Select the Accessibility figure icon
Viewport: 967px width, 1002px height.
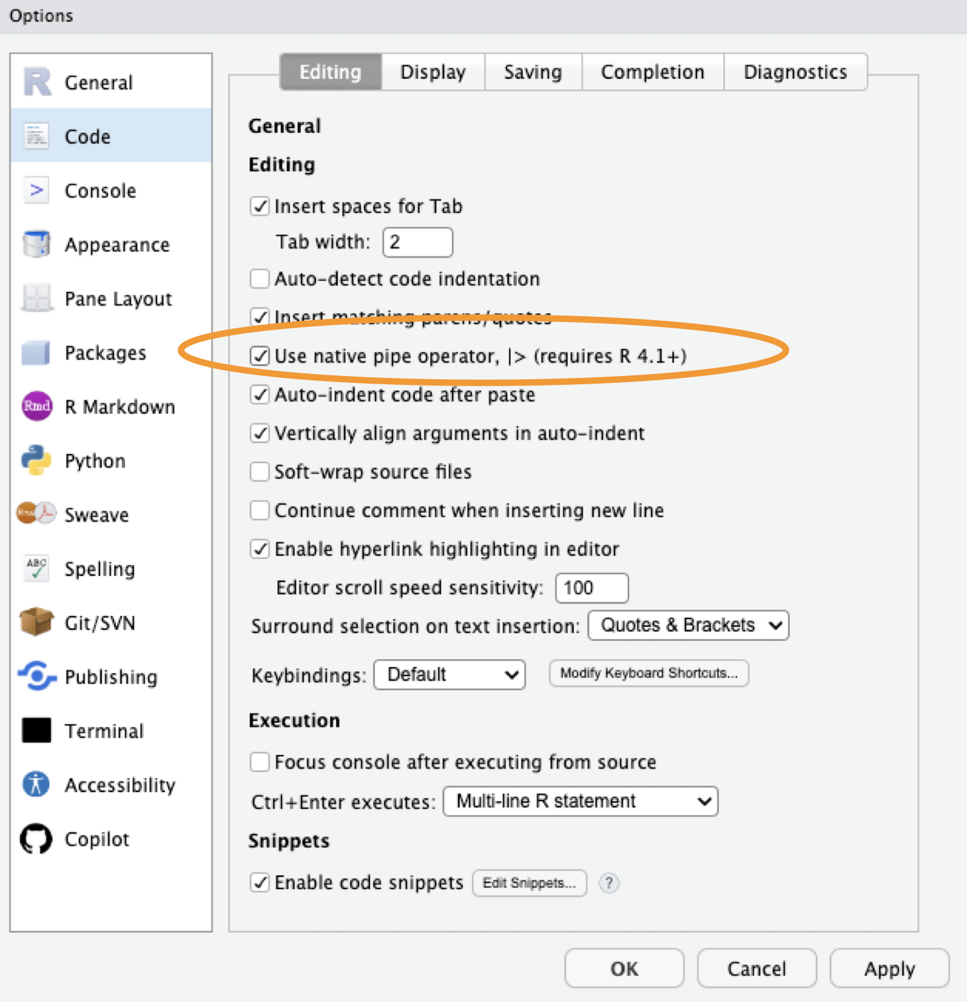[36, 784]
